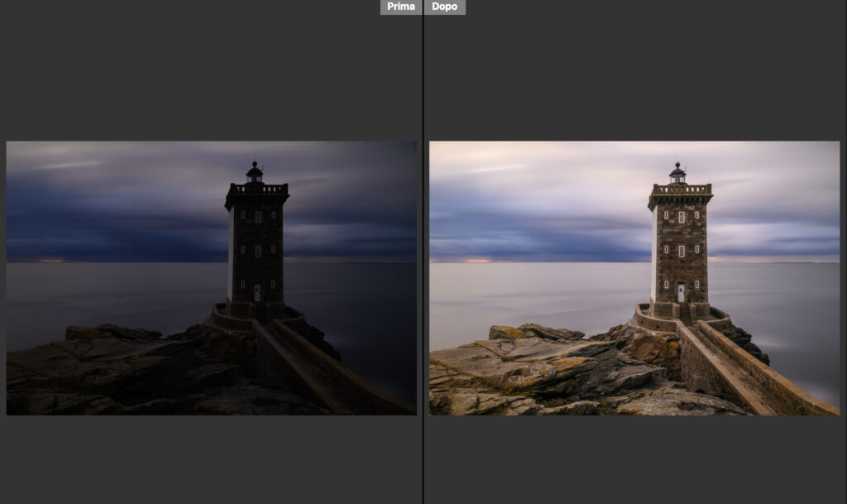Click lighthouse lantern top in Dopo image

click(x=677, y=172)
